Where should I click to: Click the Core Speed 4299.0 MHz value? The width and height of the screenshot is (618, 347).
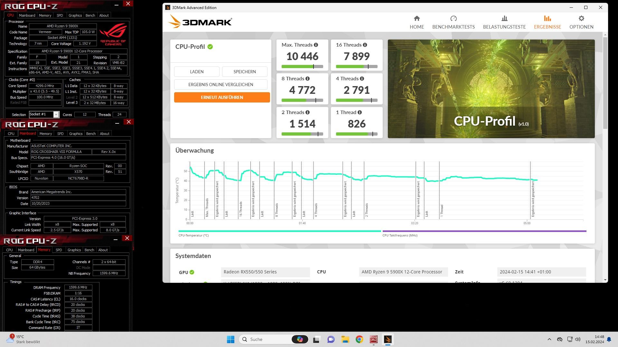(x=45, y=86)
